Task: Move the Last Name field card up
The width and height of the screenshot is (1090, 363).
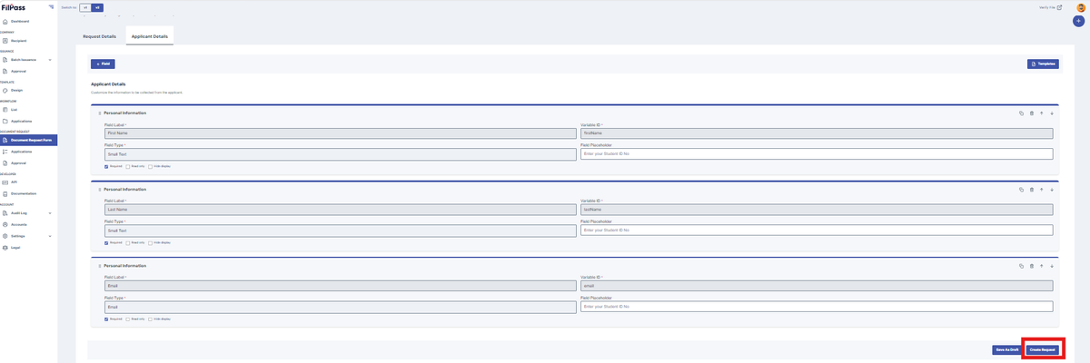Action: pyautogui.click(x=1042, y=189)
